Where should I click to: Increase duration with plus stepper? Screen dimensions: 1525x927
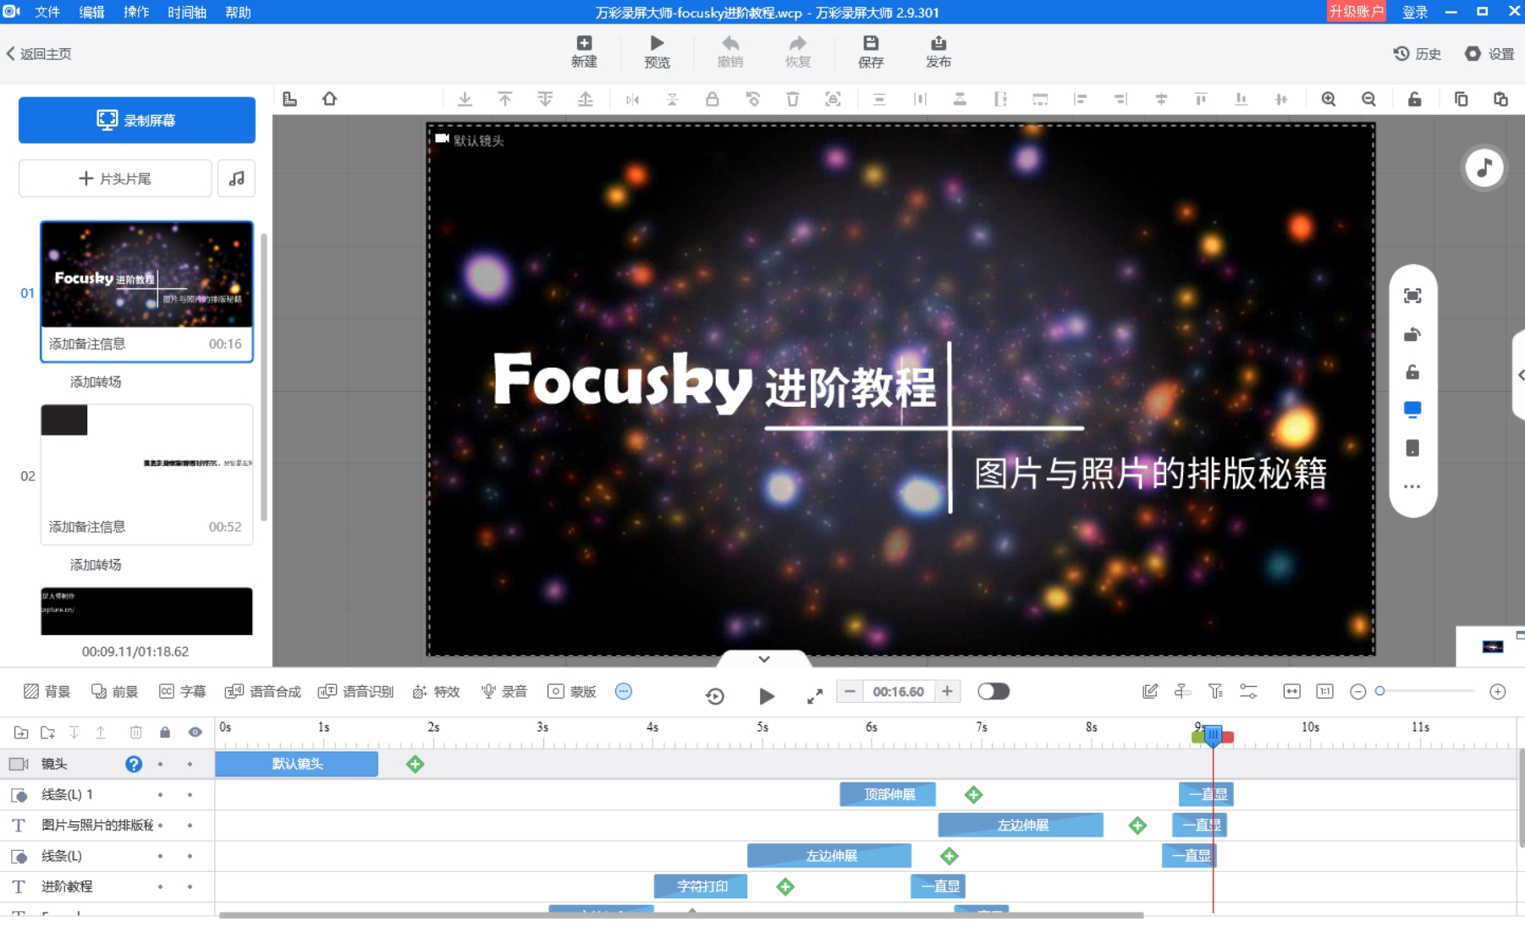[x=947, y=692]
